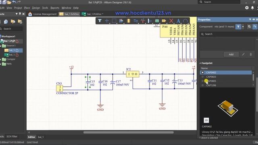Open the Window menu
The height and width of the screenshot is (145, 258).
pos(66,8)
